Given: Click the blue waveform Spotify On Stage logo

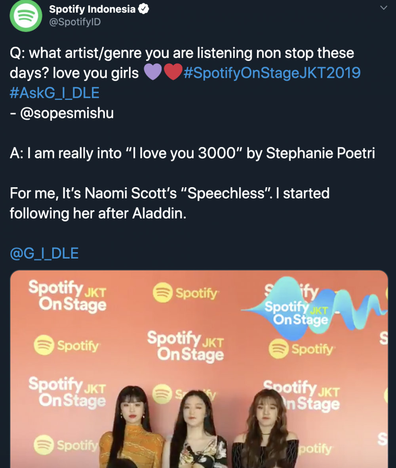Looking at the screenshot, I should (314, 309).
